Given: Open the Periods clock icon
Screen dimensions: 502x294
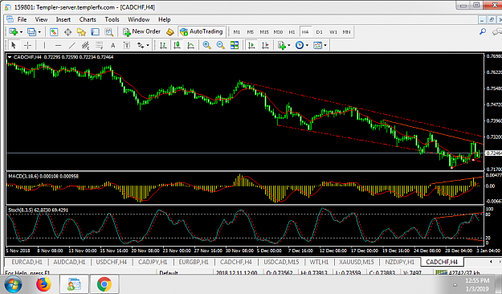Looking at the screenshot, I should (x=300, y=45).
